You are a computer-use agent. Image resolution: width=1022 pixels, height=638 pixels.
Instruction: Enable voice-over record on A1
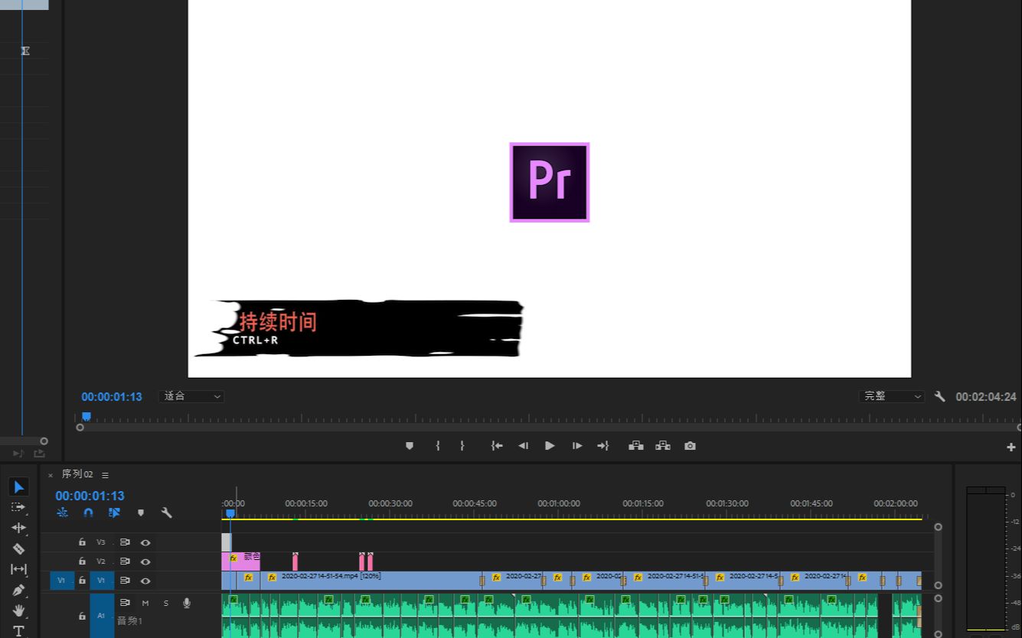pos(186,603)
